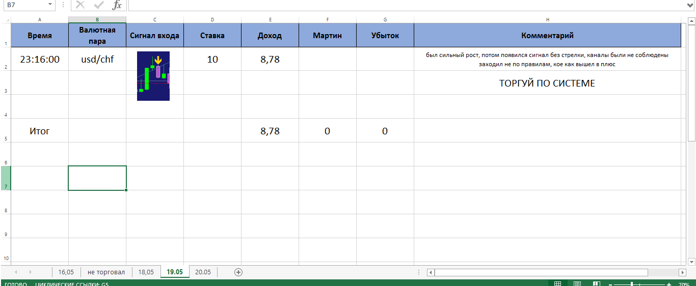Click the 'ТОРГУЙ ПО СИСТЕМЕ' cell
Screen dimensions: 696x286
click(547, 83)
